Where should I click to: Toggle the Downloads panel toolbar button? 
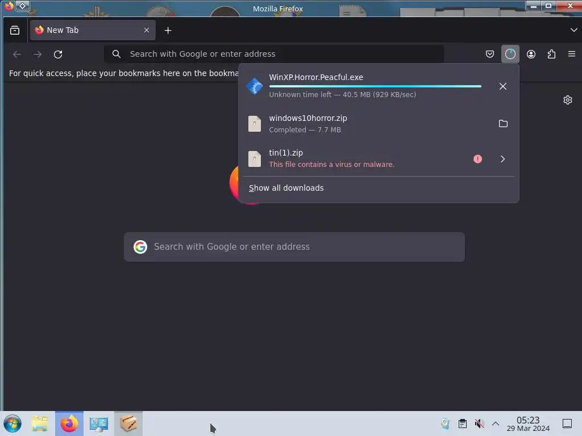pyautogui.click(x=510, y=54)
